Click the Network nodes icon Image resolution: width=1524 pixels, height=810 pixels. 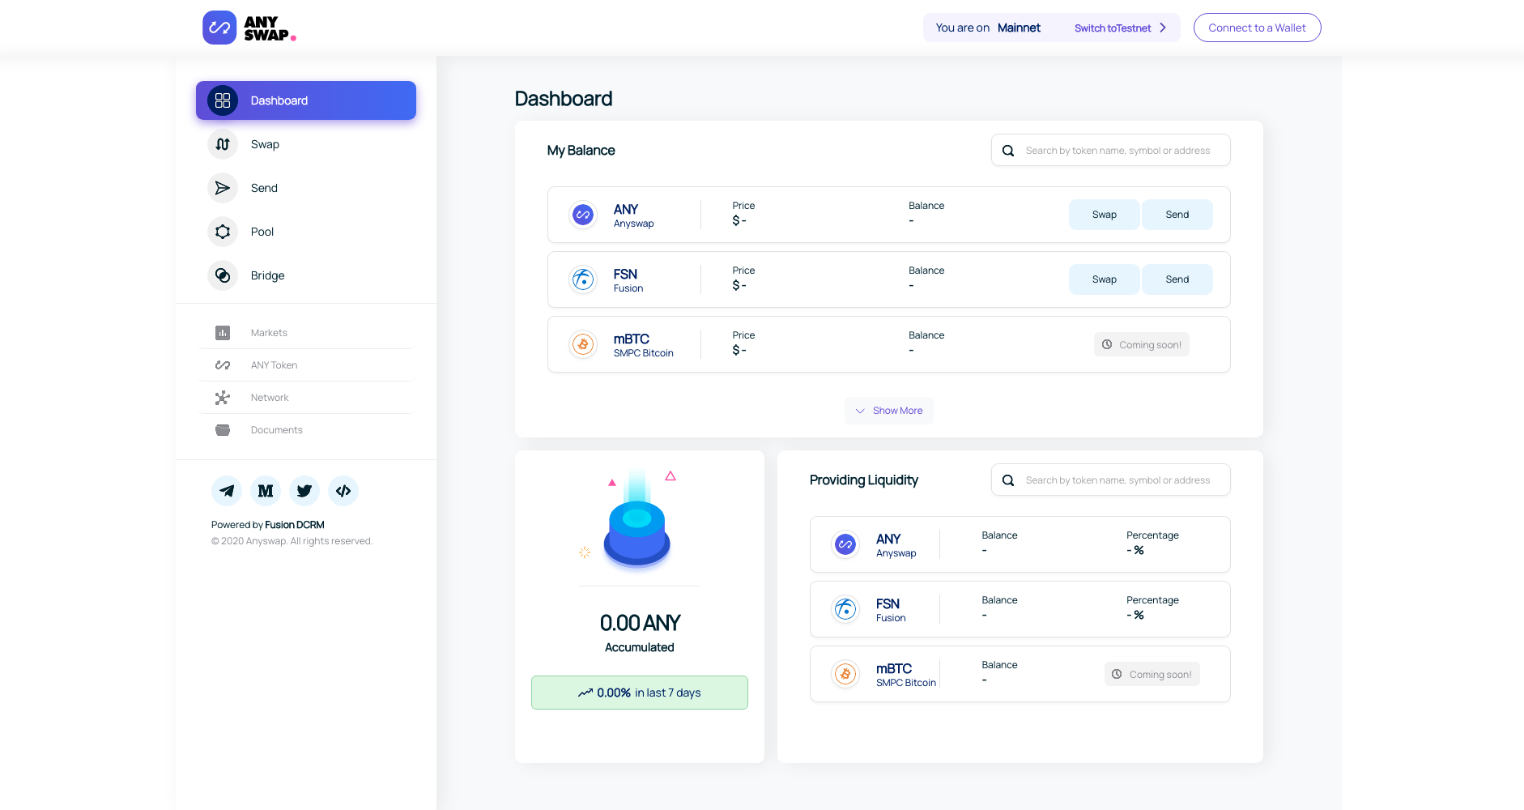223,398
